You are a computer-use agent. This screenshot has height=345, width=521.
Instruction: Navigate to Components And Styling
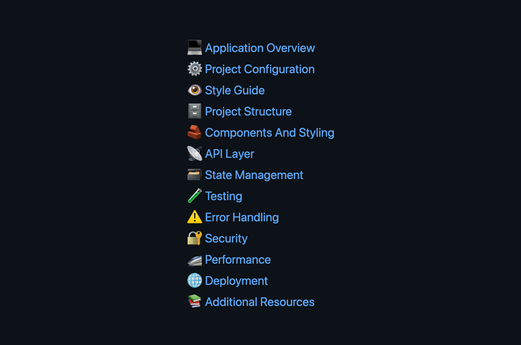coord(270,132)
